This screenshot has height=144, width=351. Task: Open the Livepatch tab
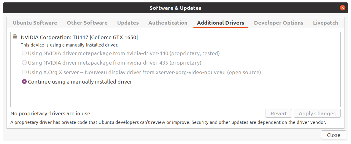pos(325,23)
